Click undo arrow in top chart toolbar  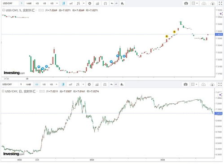112,3
